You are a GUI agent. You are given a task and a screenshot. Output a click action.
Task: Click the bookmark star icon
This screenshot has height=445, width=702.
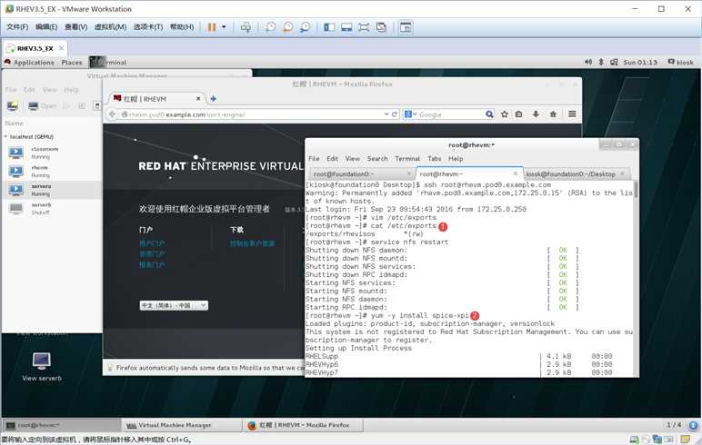[505, 114]
